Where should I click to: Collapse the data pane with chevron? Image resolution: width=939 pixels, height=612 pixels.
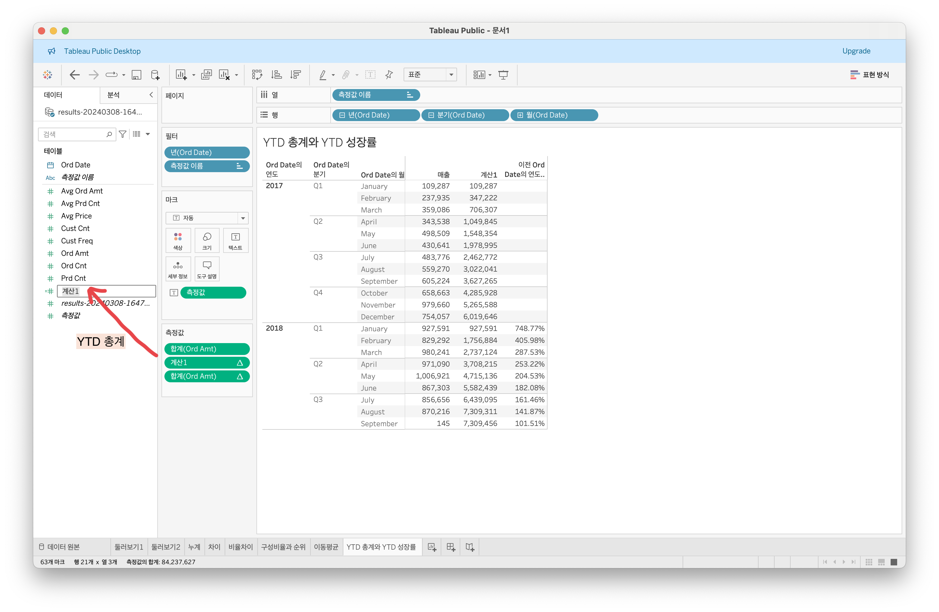point(151,95)
